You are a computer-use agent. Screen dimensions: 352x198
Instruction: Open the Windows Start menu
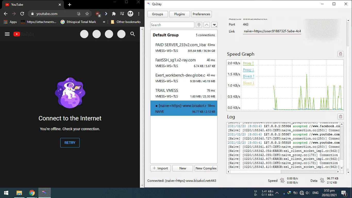coord(6,193)
